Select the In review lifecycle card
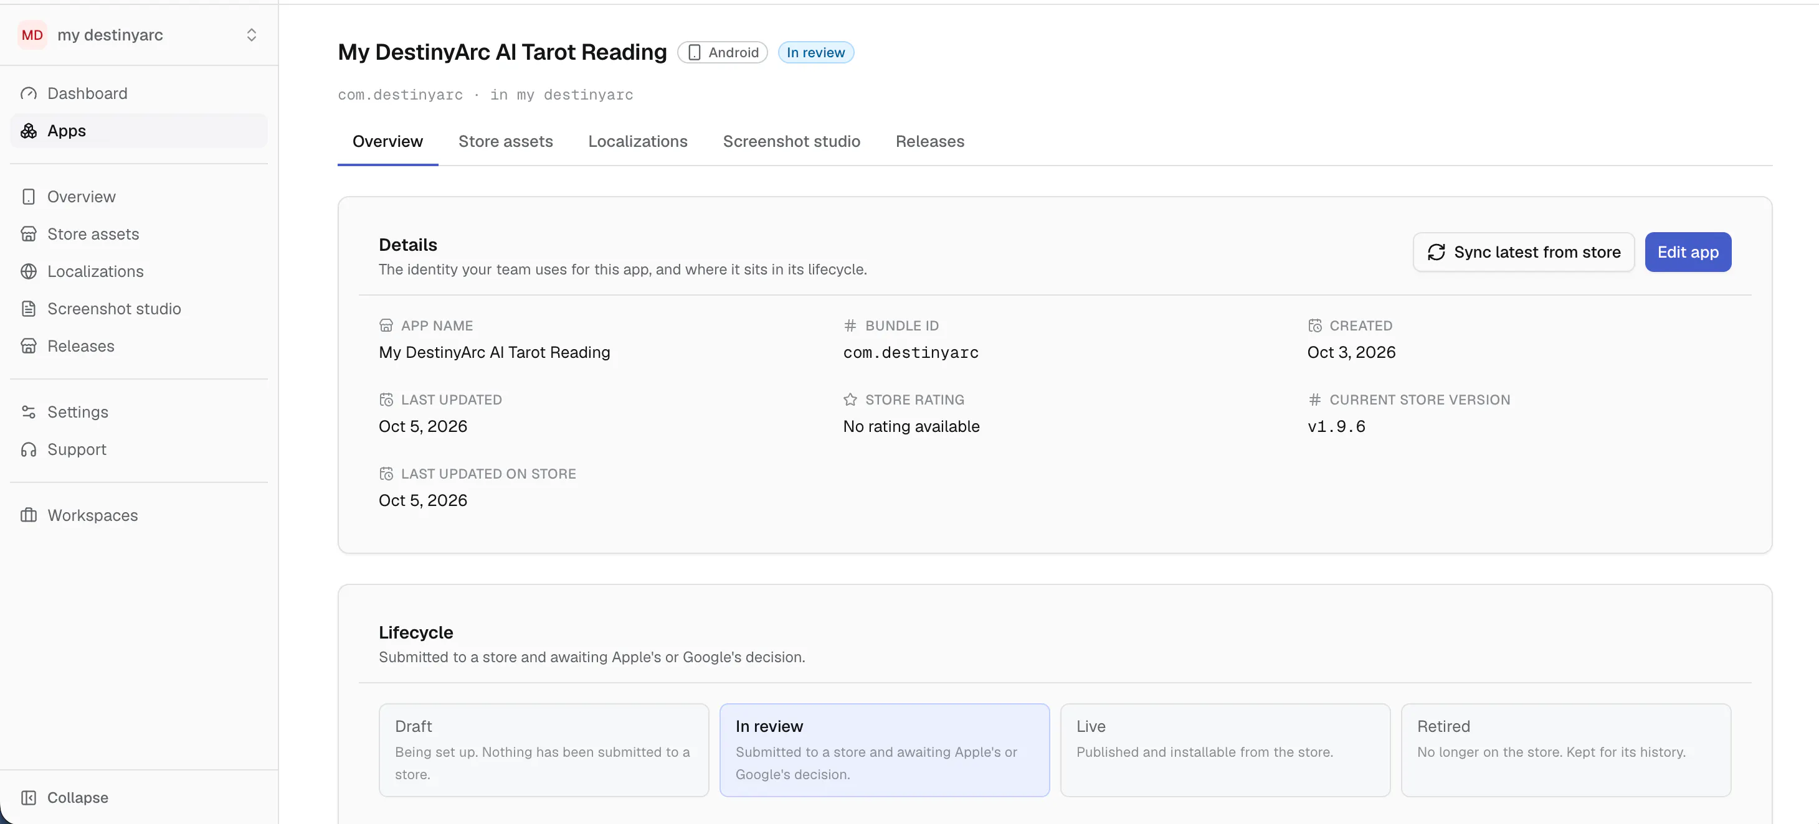Image resolution: width=1819 pixels, height=824 pixels. [x=884, y=750]
